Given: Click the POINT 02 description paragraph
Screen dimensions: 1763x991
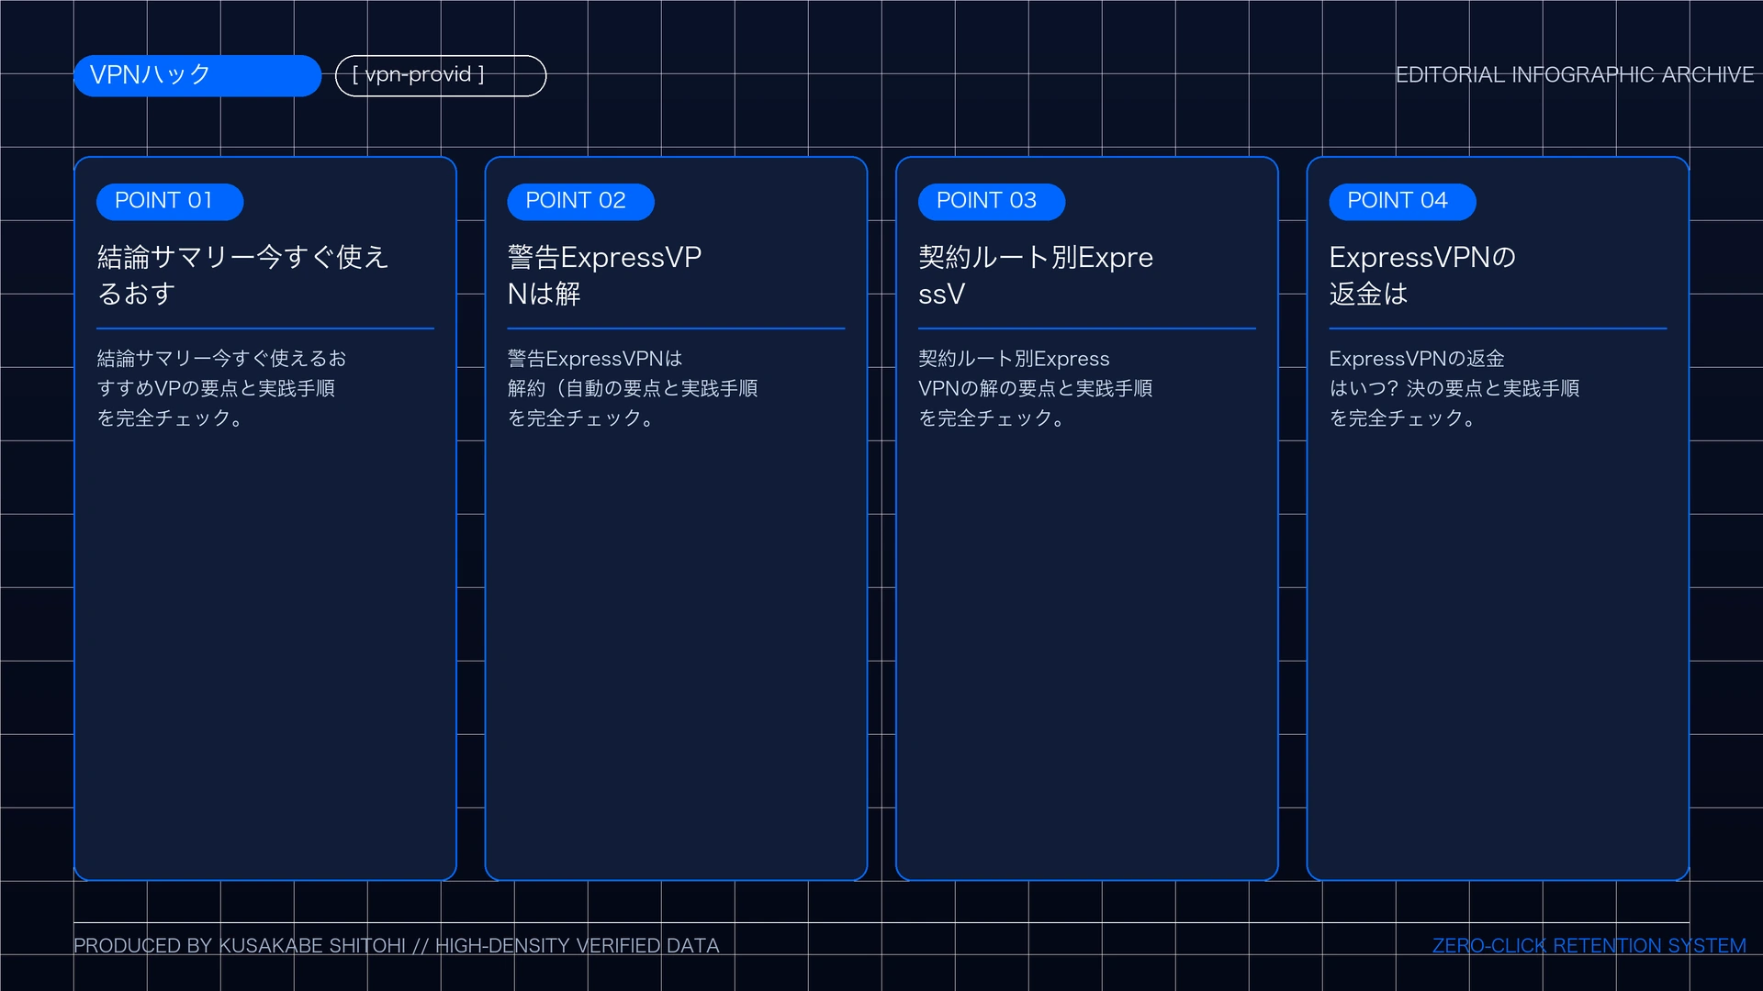Looking at the screenshot, I should (633, 388).
